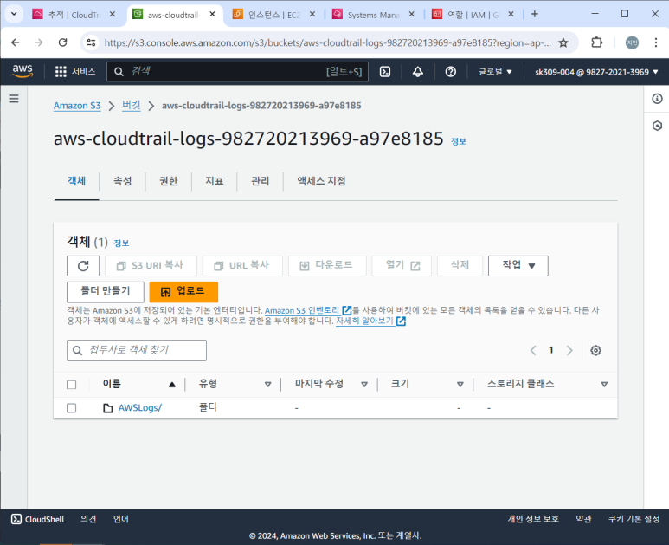Open 쿠키 기본 설정 footer link
Screen dimensions: 669x545
pyautogui.click(x=634, y=519)
